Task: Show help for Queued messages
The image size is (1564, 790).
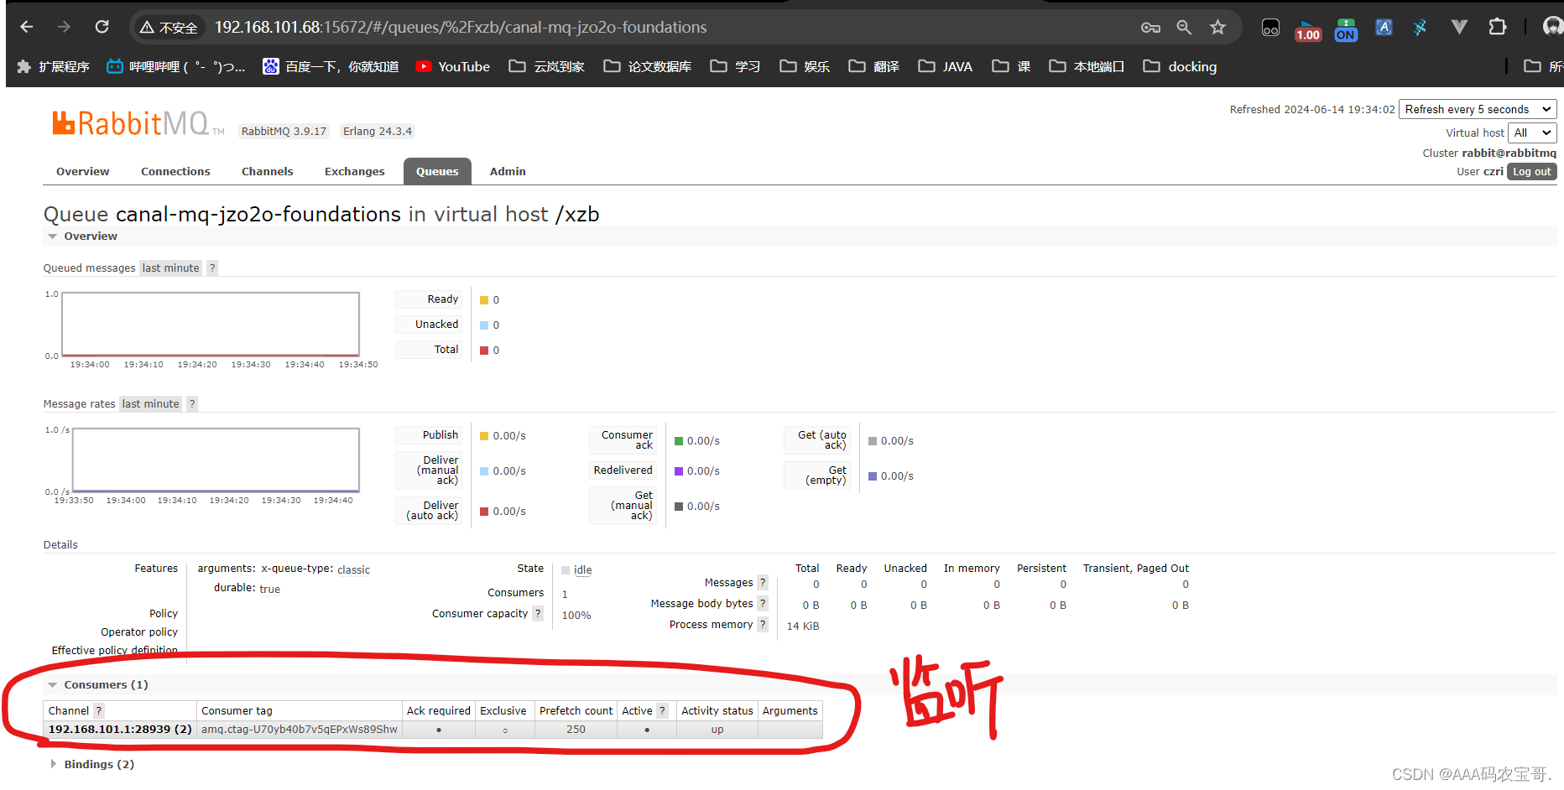Action: tap(212, 268)
